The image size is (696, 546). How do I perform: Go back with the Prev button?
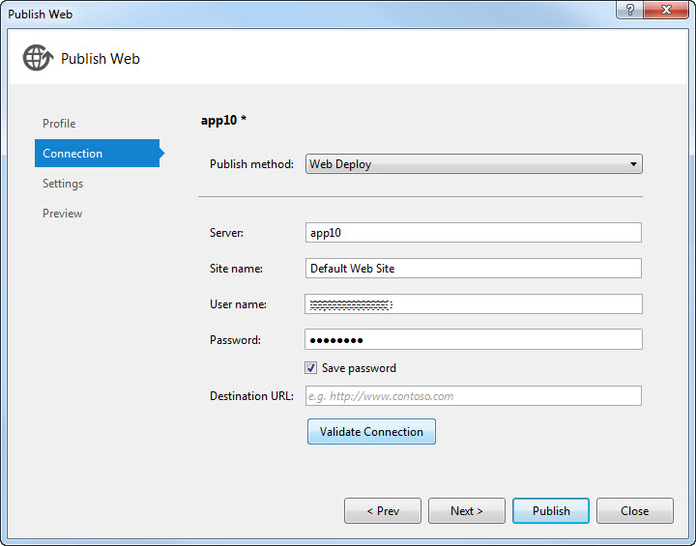[x=383, y=511]
